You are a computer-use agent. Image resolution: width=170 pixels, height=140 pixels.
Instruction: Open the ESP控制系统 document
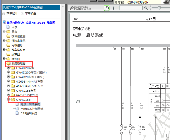29,113
